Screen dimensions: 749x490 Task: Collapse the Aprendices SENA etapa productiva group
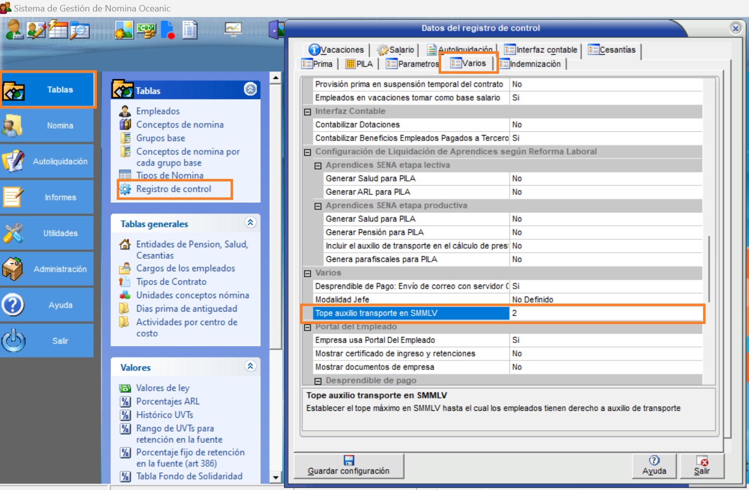[x=318, y=206]
